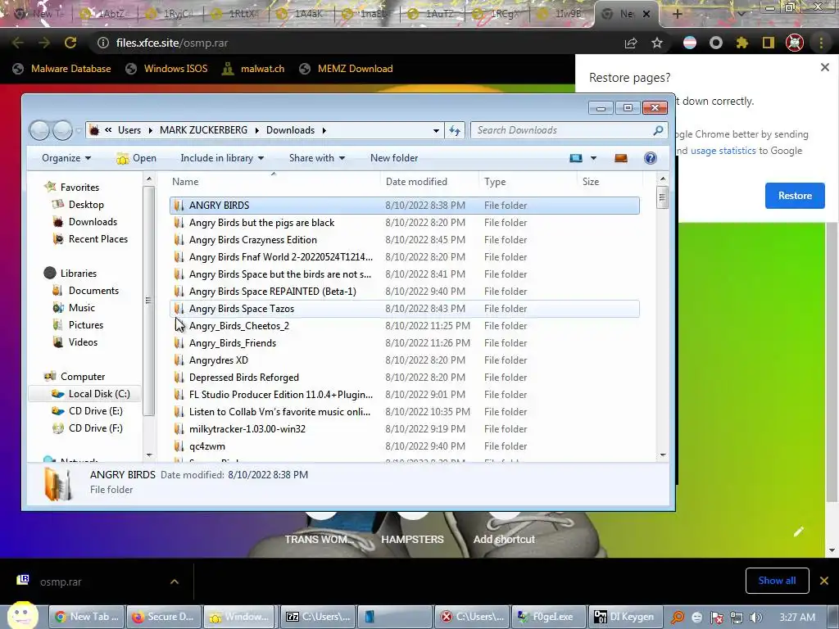Select Desktop in Favorites
Screen dimensions: 839x629
(85, 204)
